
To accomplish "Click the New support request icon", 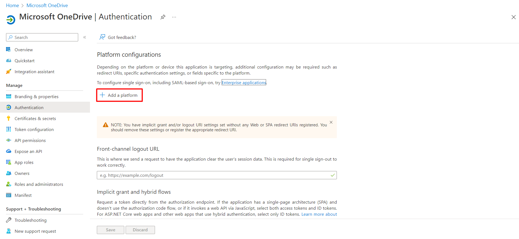I will (x=9, y=231).
